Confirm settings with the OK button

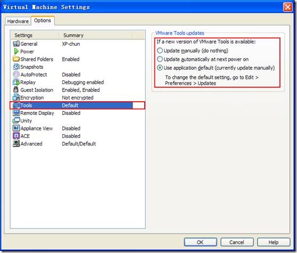click(x=200, y=242)
